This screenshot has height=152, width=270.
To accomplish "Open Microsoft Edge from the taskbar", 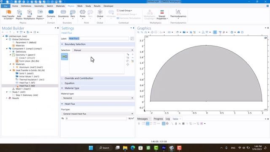I will (133, 148).
